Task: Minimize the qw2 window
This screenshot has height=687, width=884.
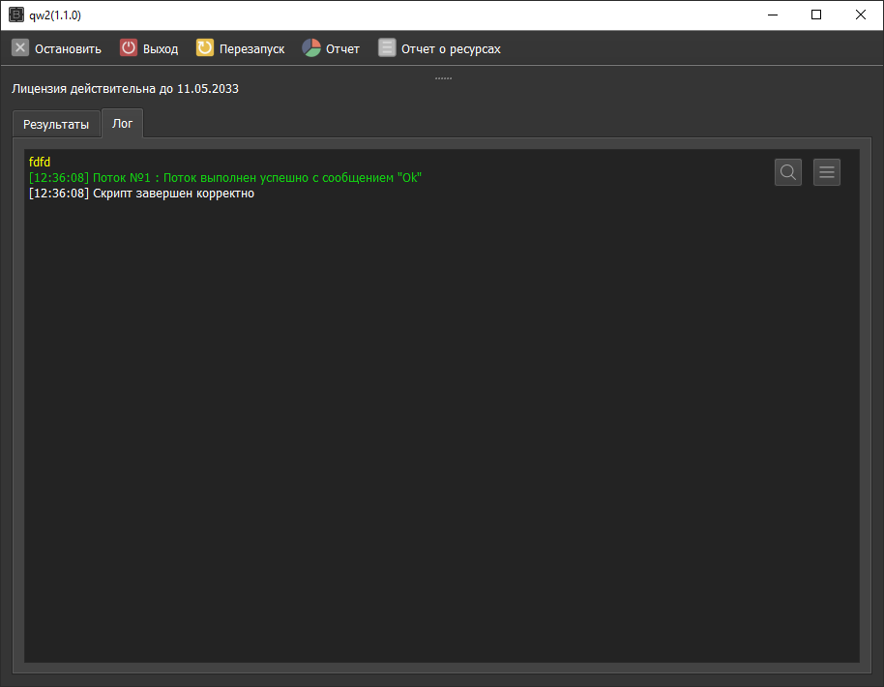Action: pyautogui.click(x=773, y=15)
